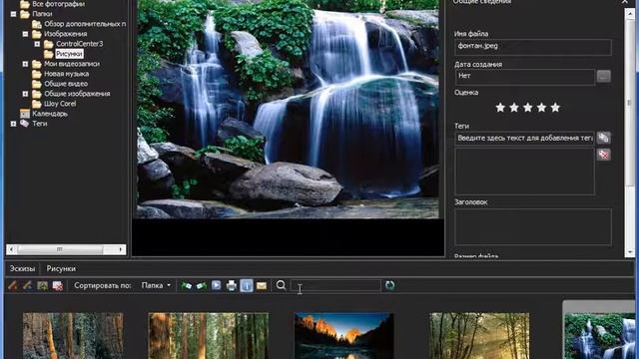Screen dimensions: 639x359
Task: Click the Новая музыка folder icon
Action: point(37,74)
